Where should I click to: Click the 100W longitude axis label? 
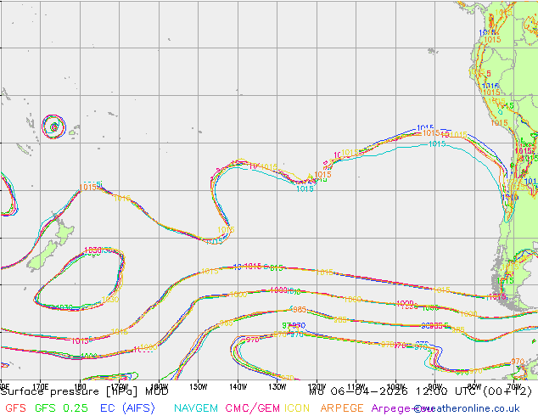(x=395, y=387)
